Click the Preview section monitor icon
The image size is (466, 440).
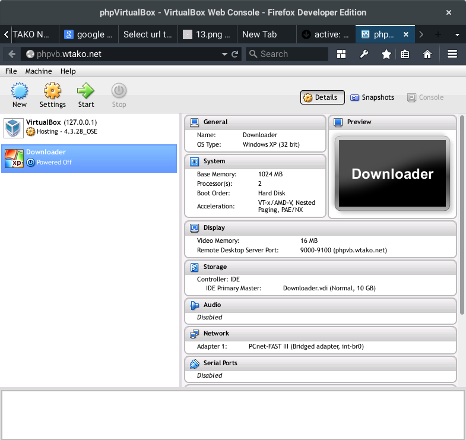click(338, 122)
